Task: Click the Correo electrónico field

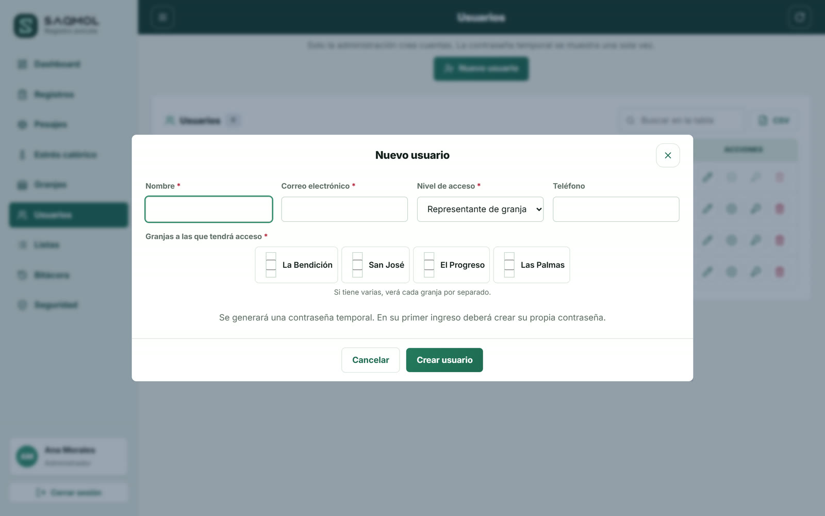Action: tap(344, 209)
